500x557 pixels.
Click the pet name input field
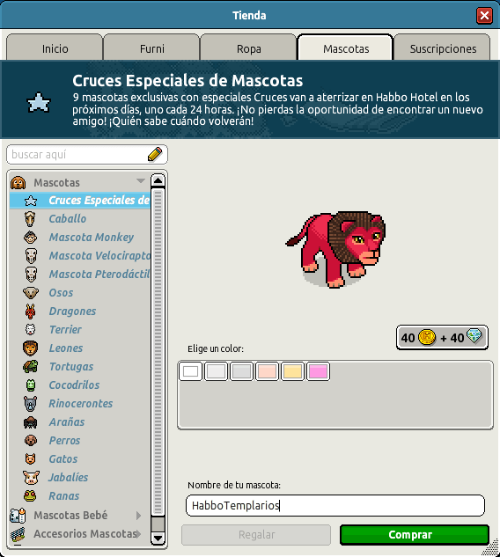335,505
